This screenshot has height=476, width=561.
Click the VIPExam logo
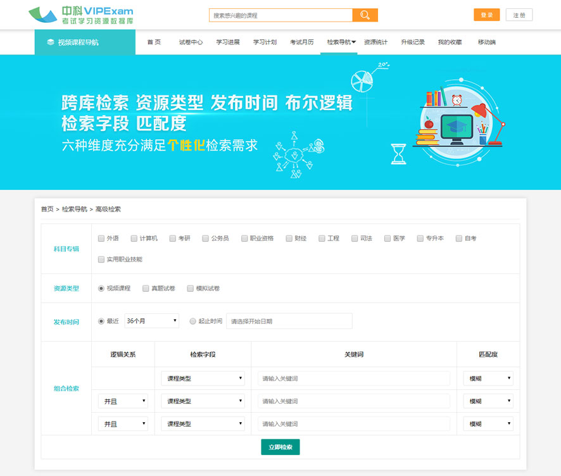pyautogui.click(x=81, y=15)
